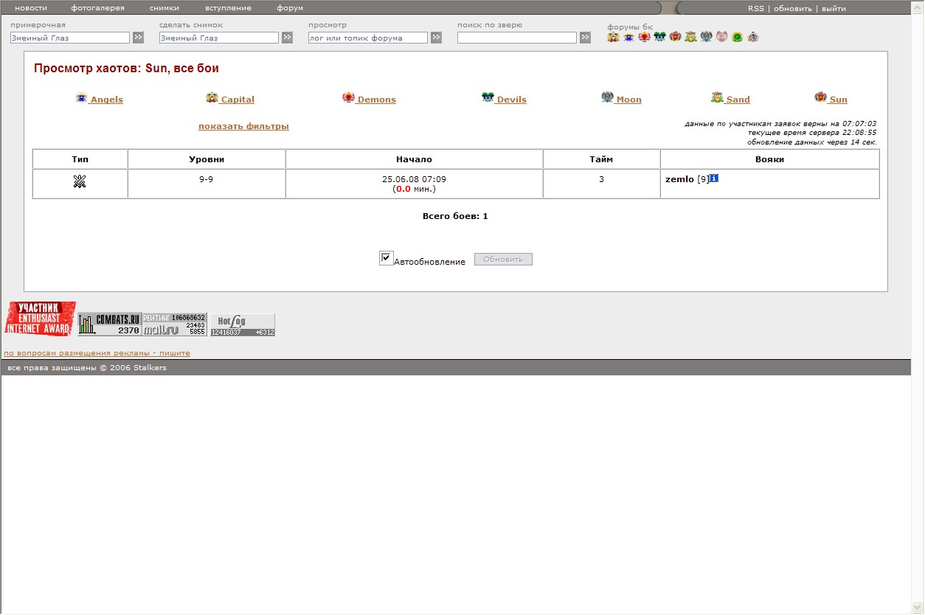925x615 pixels.
Task: Open first forum icon under 'форумы бк'
Action: [613, 37]
